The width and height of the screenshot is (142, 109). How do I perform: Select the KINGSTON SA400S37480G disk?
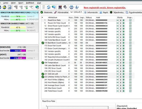point(19,27)
